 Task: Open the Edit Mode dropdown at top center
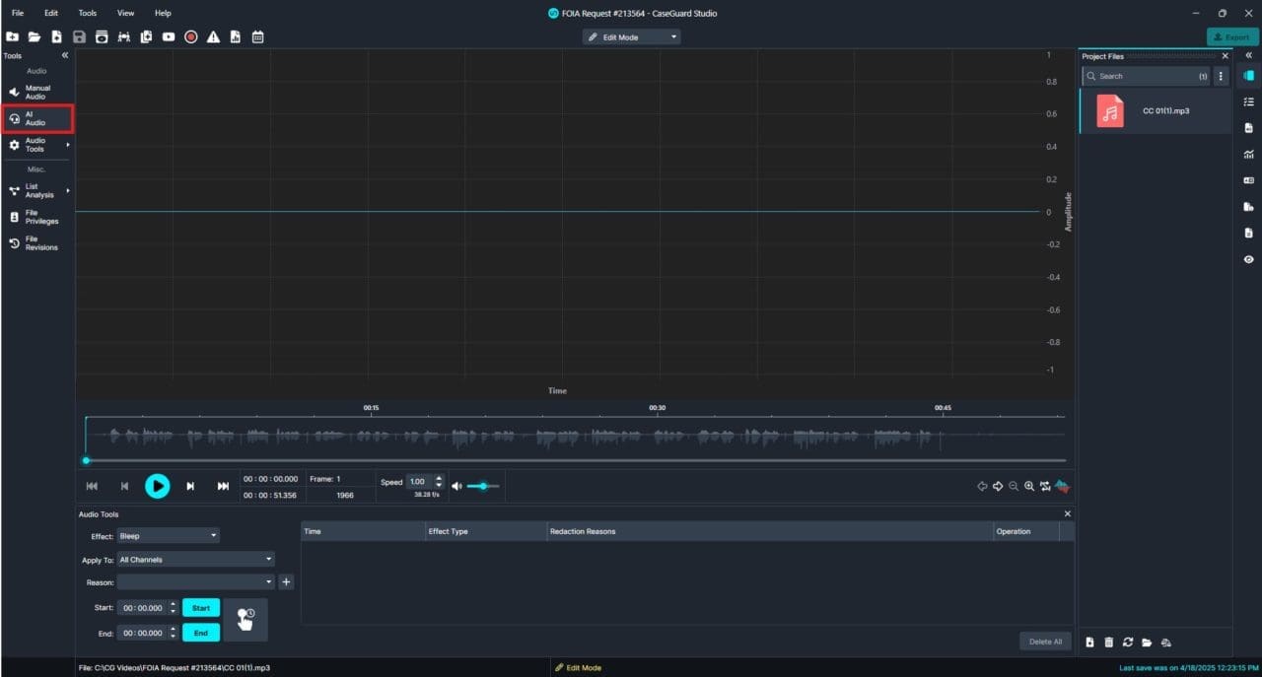pyautogui.click(x=631, y=36)
